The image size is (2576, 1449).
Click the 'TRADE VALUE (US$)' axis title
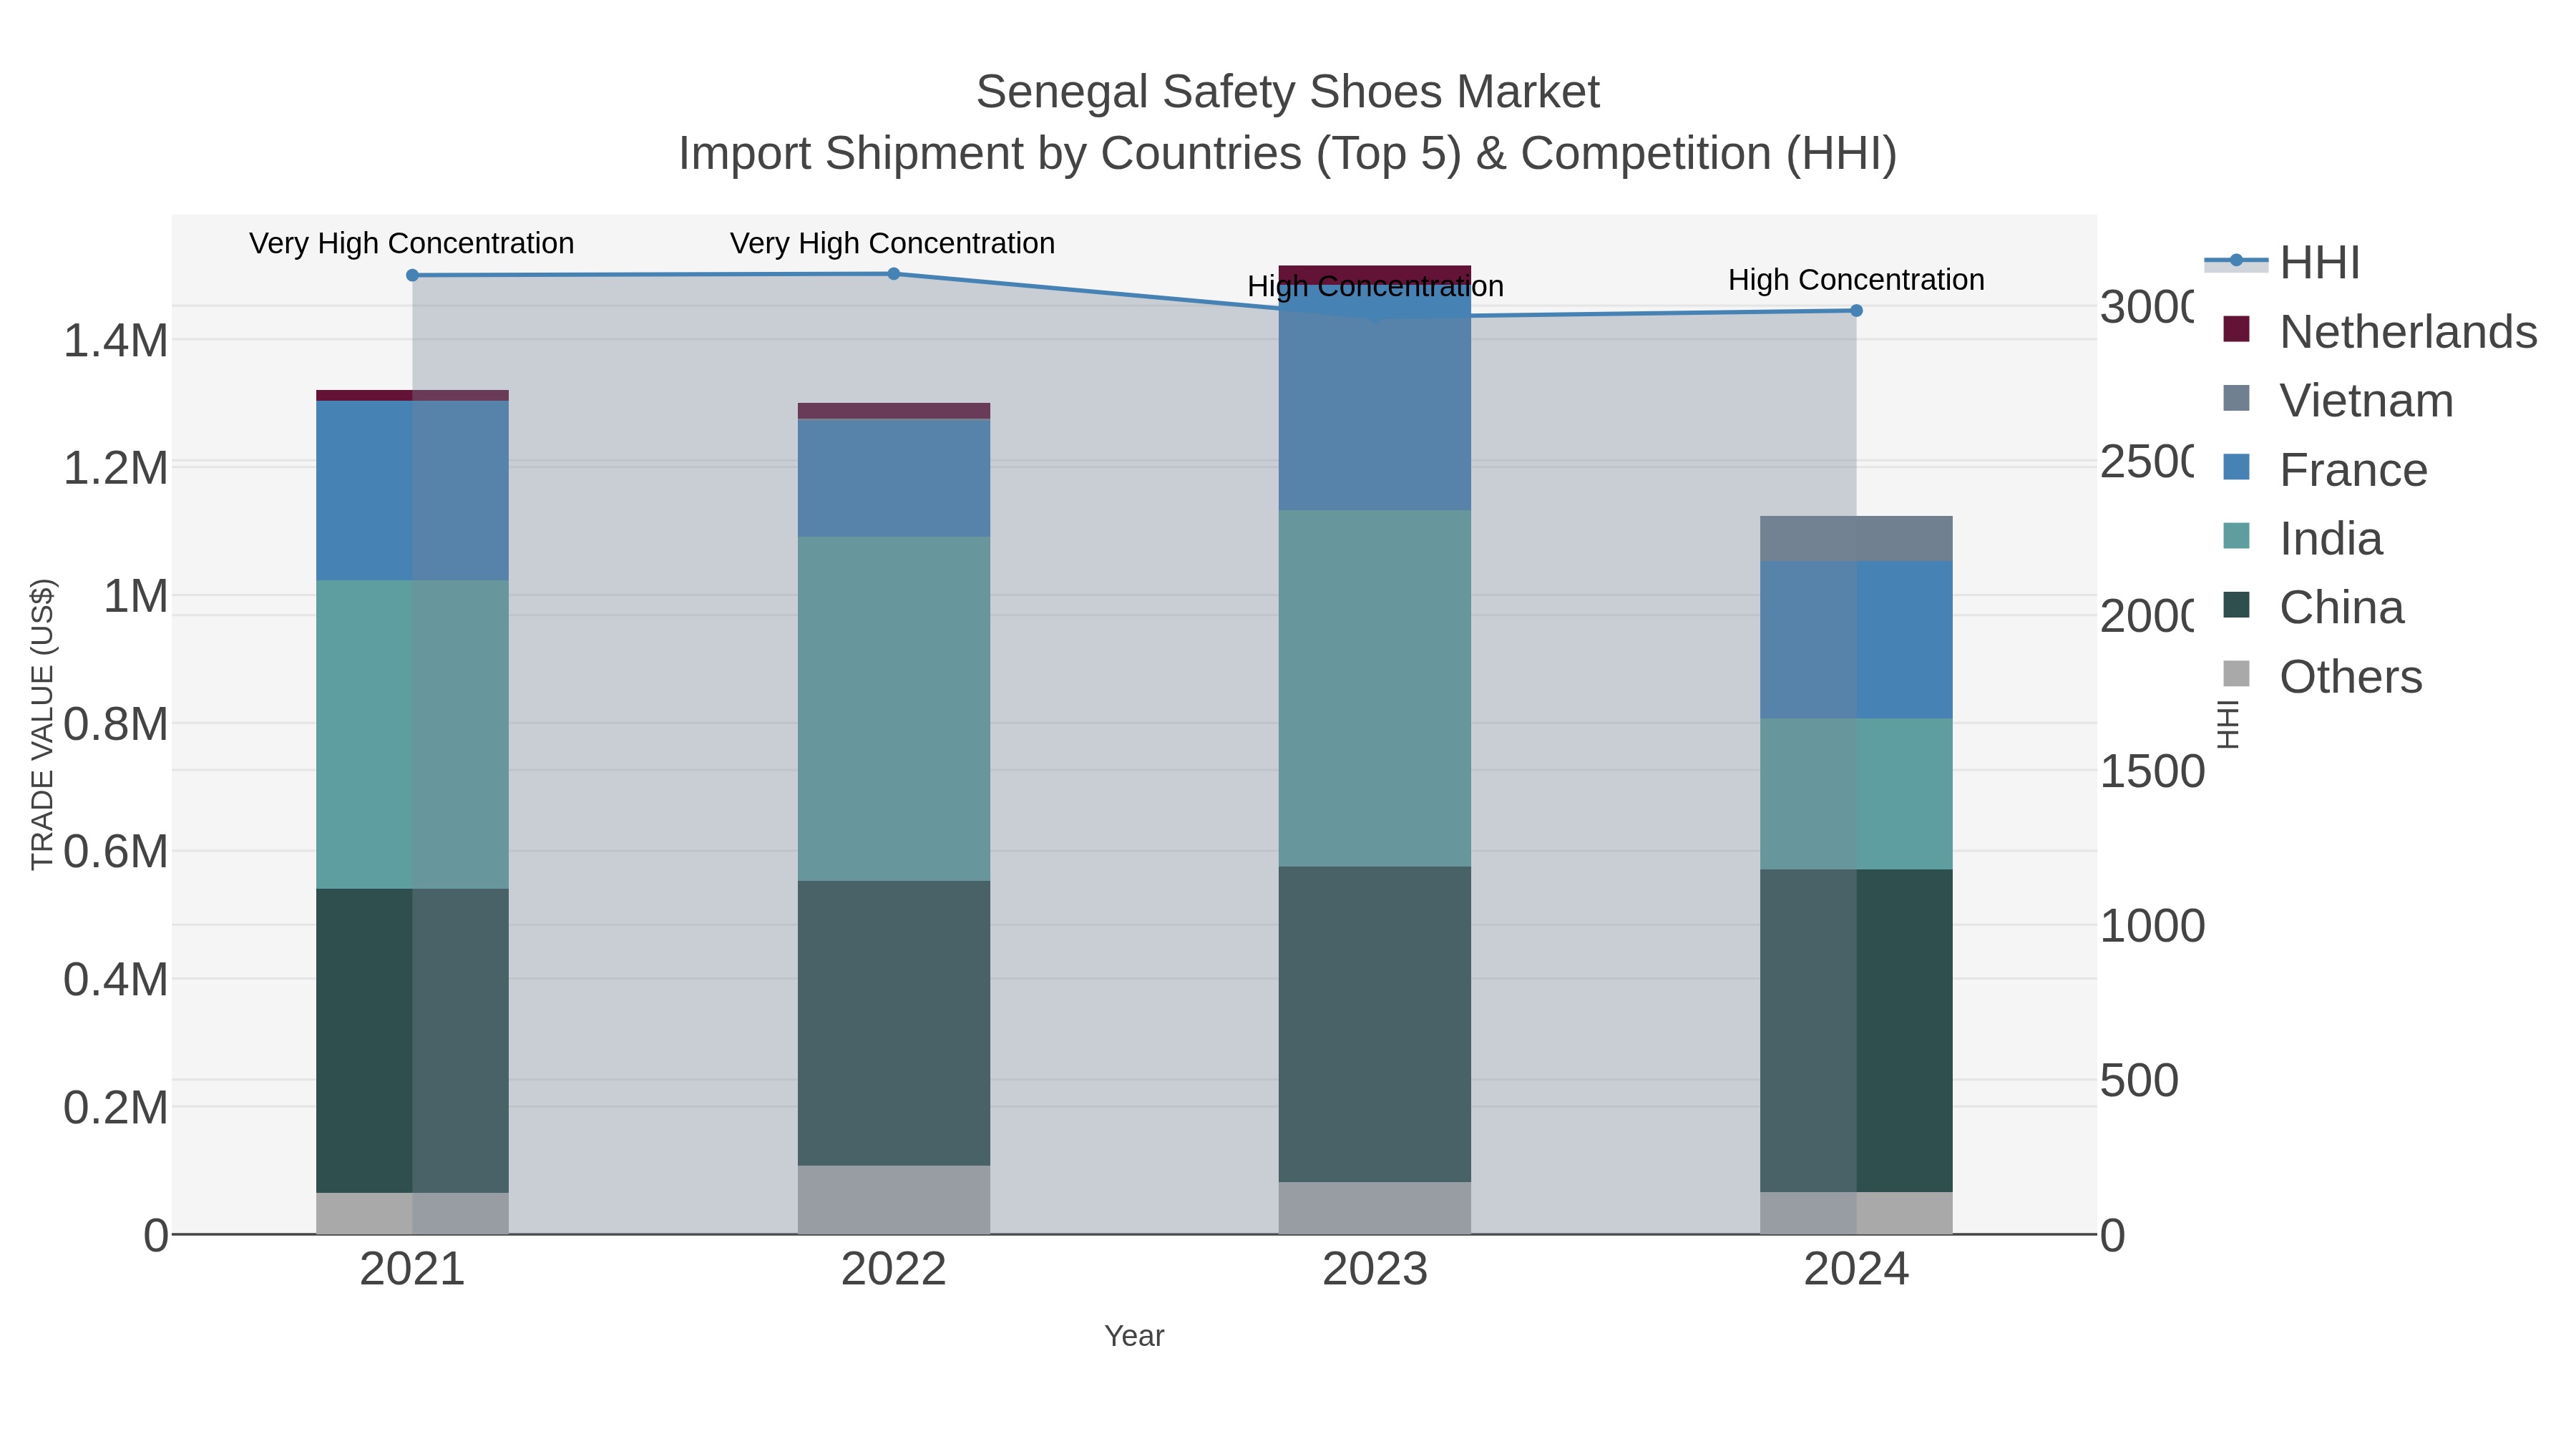coord(42,724)
